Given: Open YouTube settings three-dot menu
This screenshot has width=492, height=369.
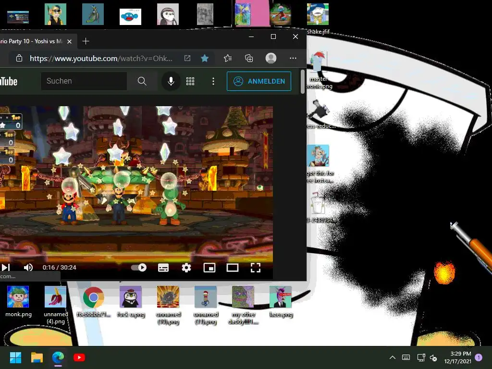Looking at the screenshot, I should tap(213, 81).
